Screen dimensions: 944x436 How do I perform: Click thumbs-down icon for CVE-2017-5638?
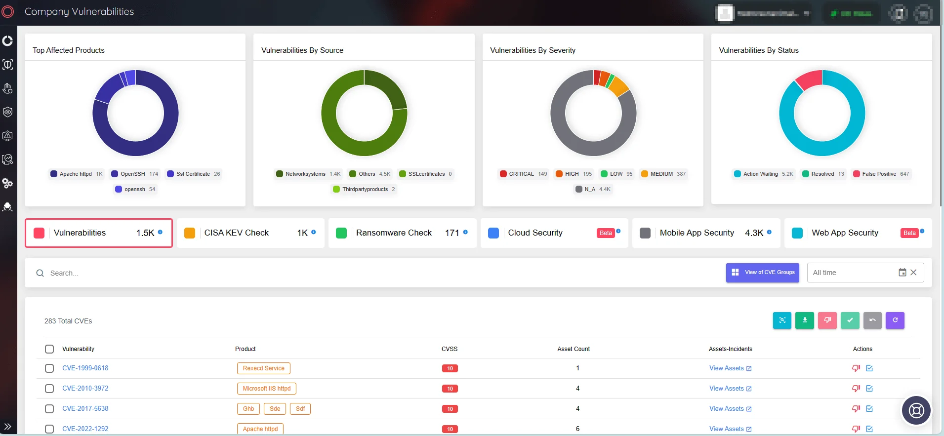[x=856, y=409]
